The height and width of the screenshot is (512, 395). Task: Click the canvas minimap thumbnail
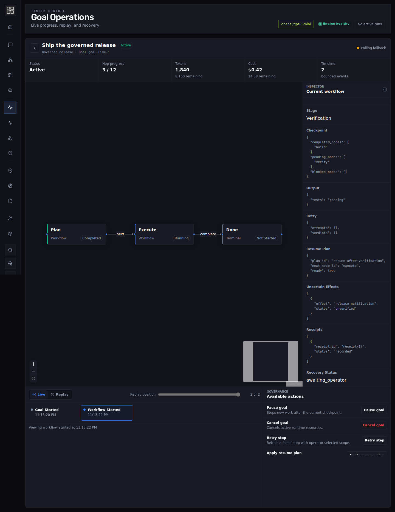pos(271,362)
